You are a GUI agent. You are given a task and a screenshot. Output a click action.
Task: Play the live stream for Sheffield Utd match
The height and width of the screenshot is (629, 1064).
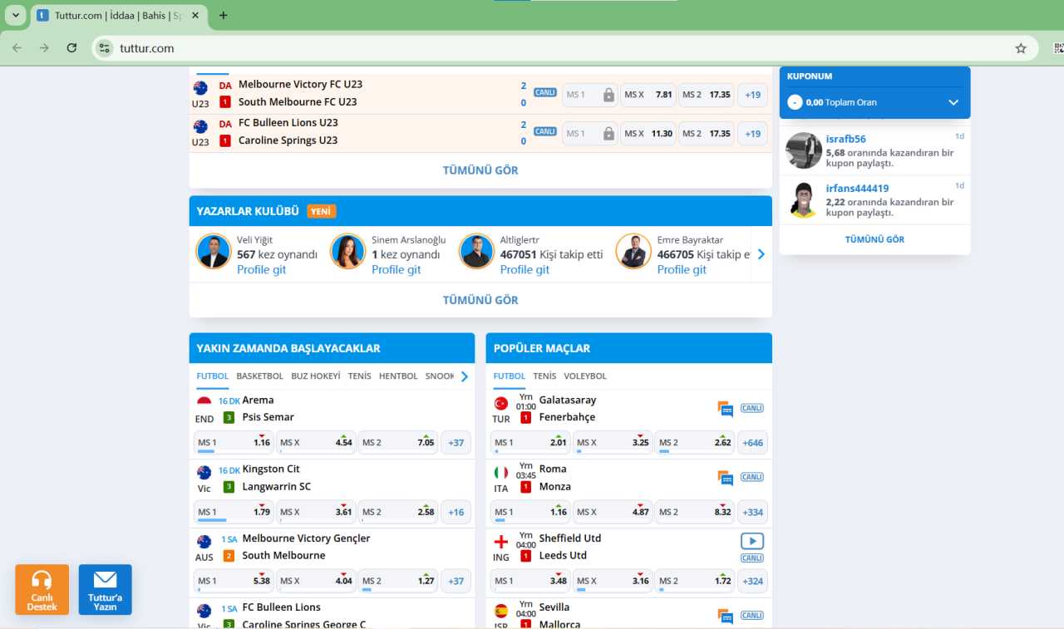point(752,541)
